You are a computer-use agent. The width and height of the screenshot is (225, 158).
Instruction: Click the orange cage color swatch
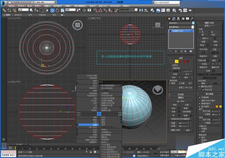point(217,106)
